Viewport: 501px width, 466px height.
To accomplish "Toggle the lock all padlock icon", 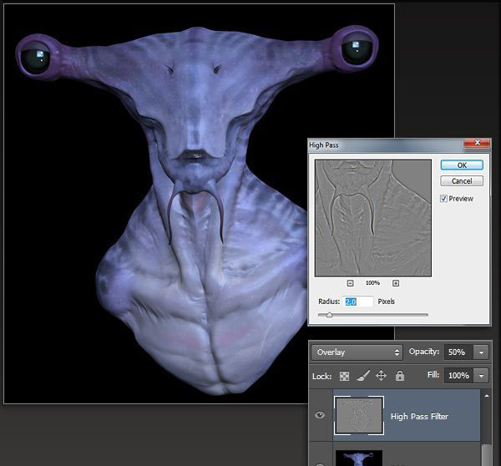I will [399, 376].
